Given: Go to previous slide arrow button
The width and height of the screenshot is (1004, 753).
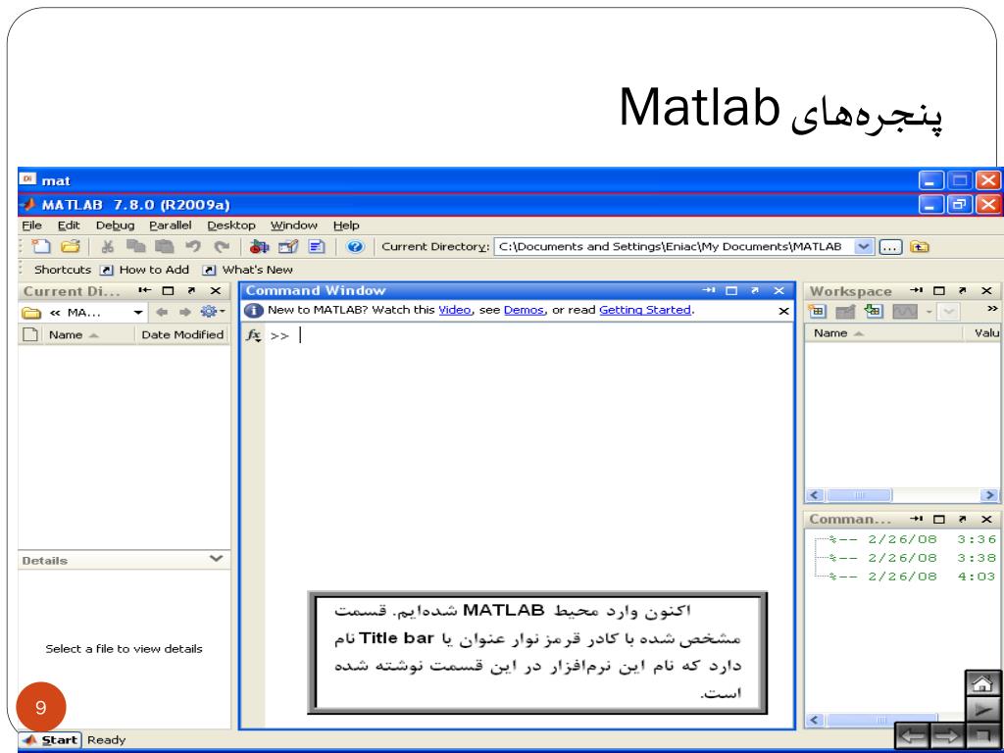Looking at the screenshot, I should click(x=911, y=736).
